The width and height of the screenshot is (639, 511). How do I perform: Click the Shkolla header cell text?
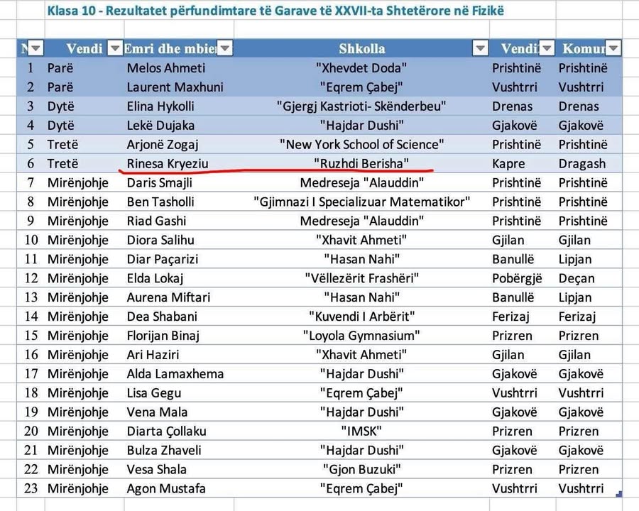(361, 48)
